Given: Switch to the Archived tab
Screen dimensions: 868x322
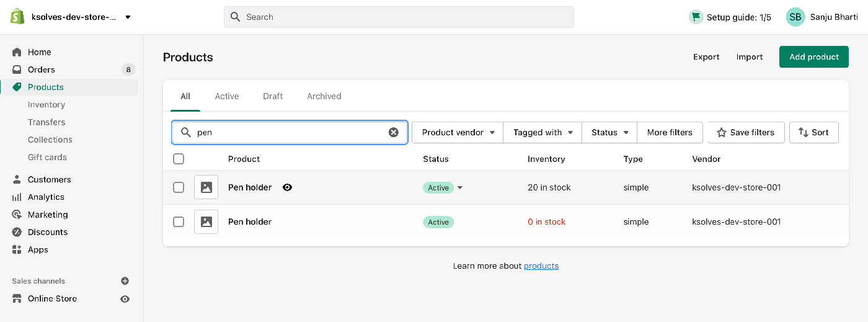Looking at the screenshot, I should 324,96.
